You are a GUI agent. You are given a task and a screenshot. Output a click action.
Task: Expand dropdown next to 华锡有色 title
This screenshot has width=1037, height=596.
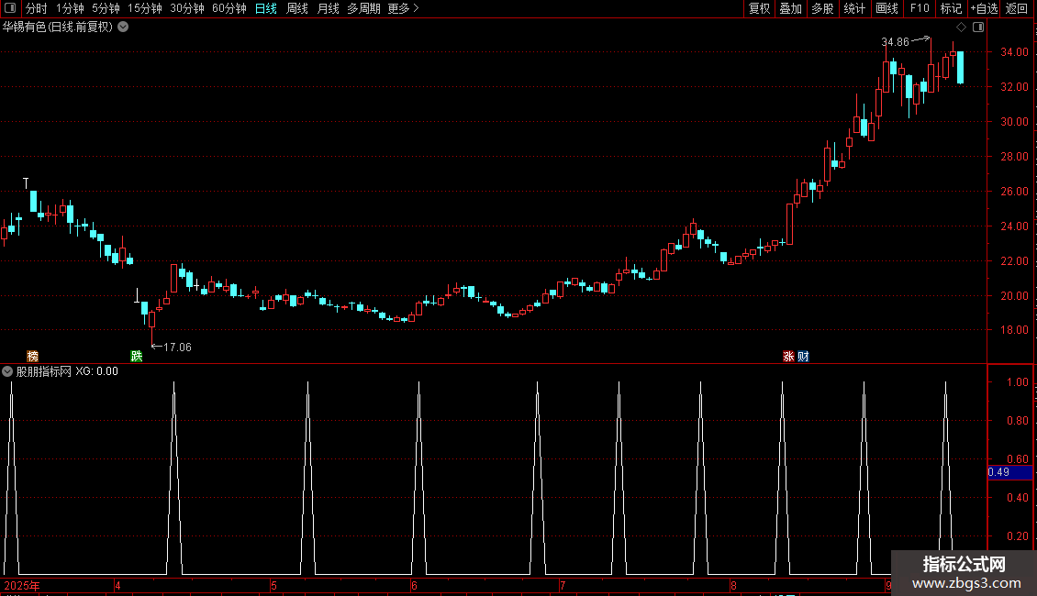(x=123, y=28)
